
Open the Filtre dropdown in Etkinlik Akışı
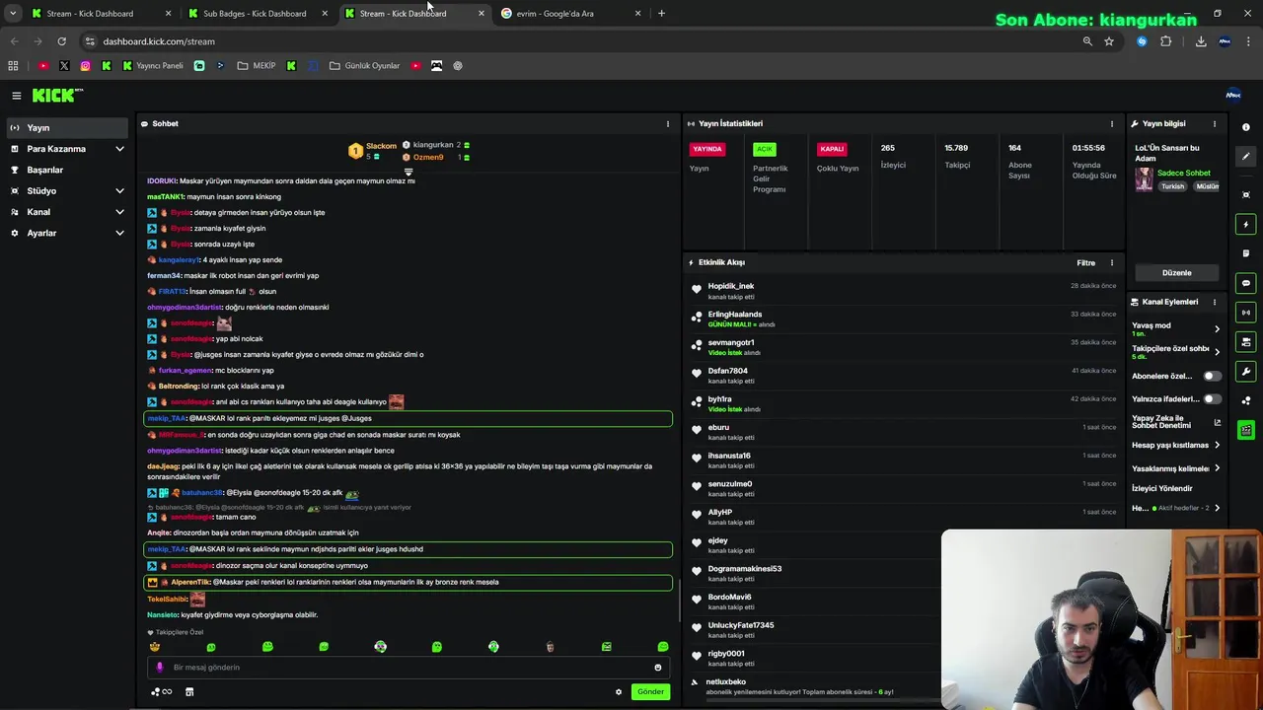(1085, 263)
